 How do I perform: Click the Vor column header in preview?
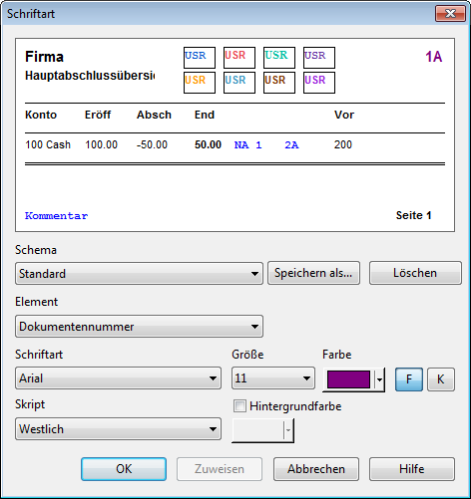[x=344, y=115]
